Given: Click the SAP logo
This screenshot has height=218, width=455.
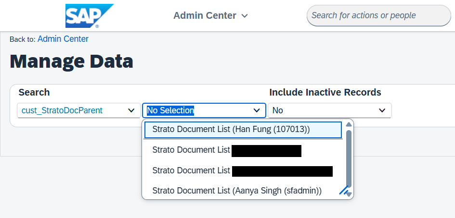Looking at the screenshot, I should pyautogui.click(x=89, y=15).
